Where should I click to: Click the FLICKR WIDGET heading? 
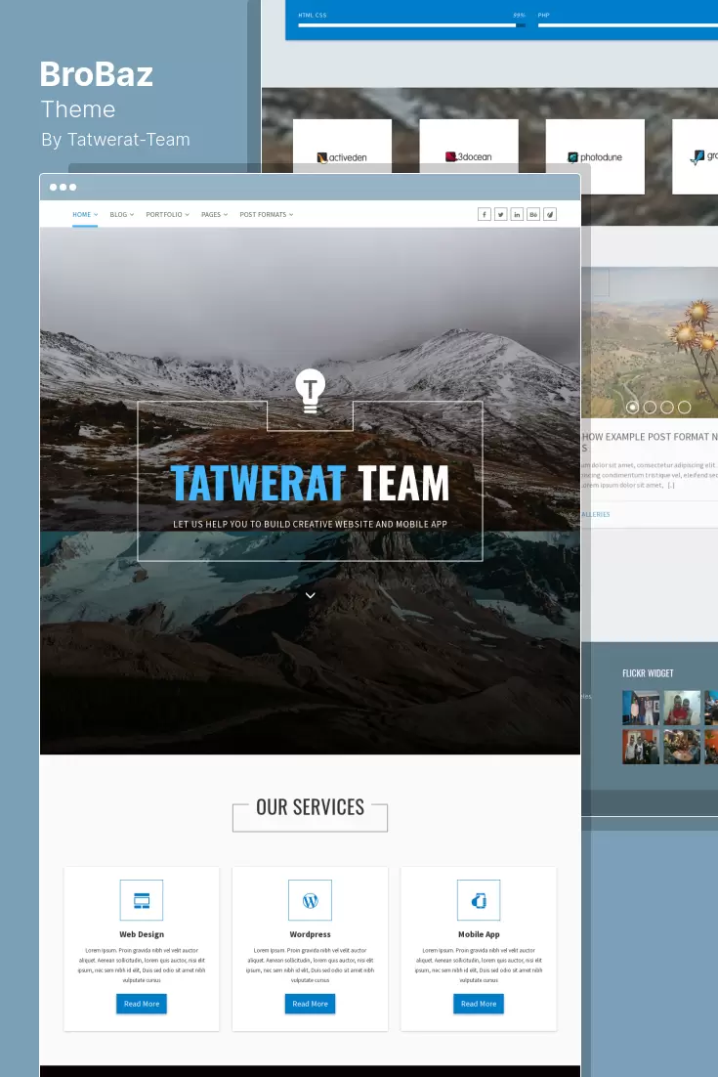[648, 673]
